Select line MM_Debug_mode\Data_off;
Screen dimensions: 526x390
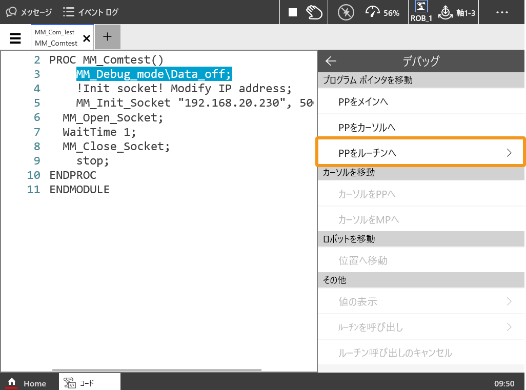click(x=154, y=74)
